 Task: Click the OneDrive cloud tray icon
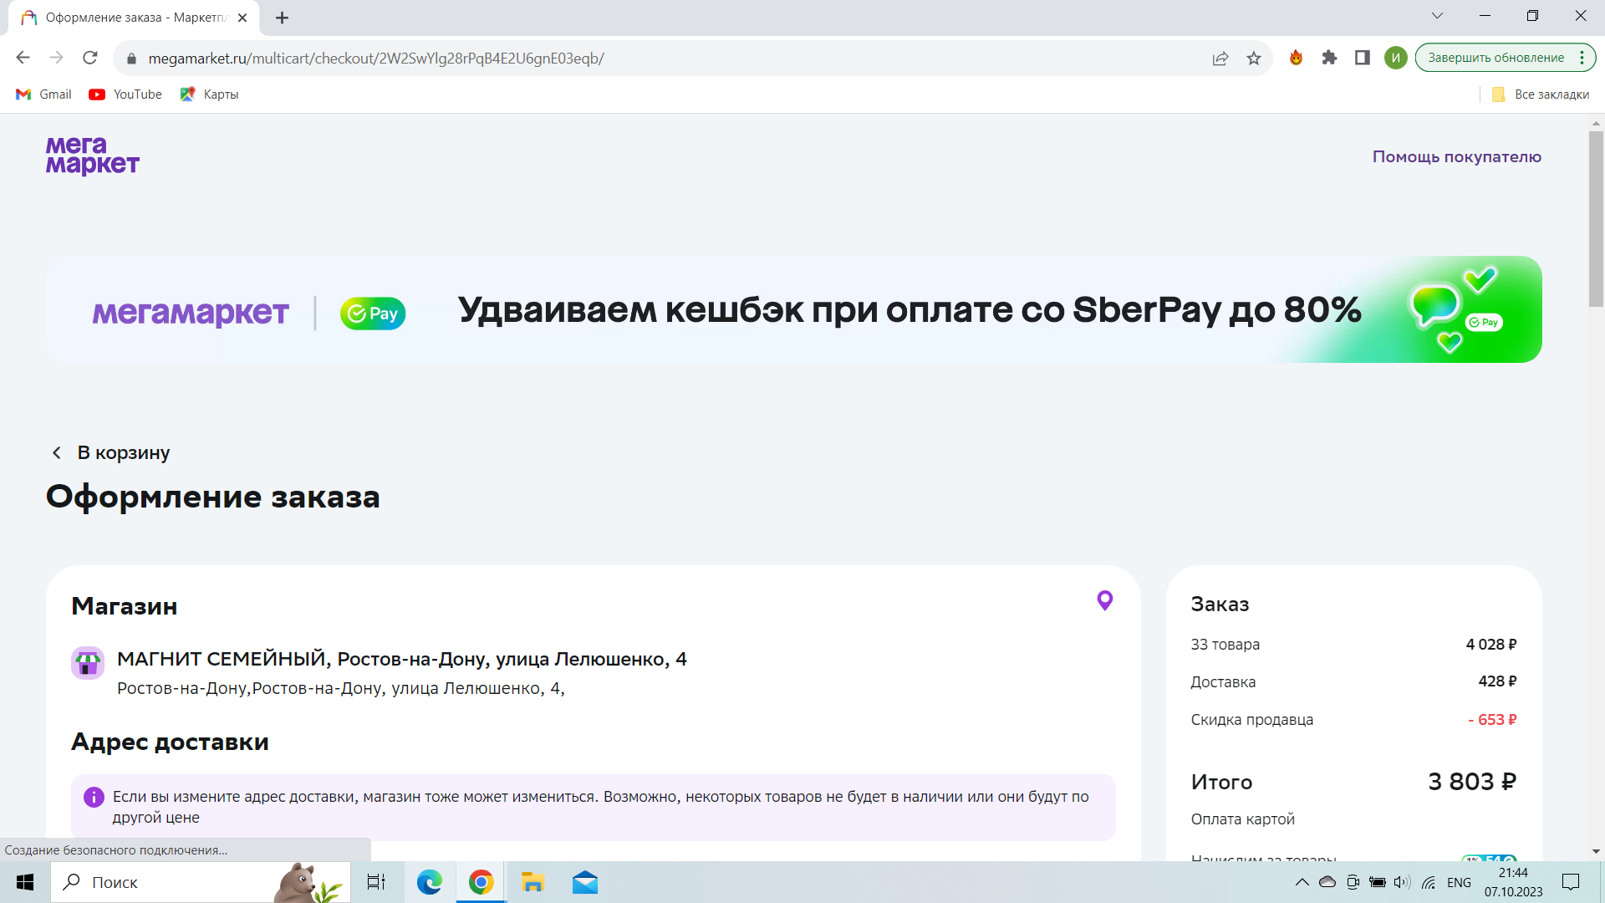[1327, 882]
